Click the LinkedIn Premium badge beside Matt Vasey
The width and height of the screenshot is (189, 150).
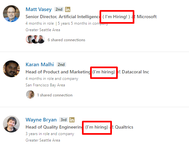[x=68, y=9]
